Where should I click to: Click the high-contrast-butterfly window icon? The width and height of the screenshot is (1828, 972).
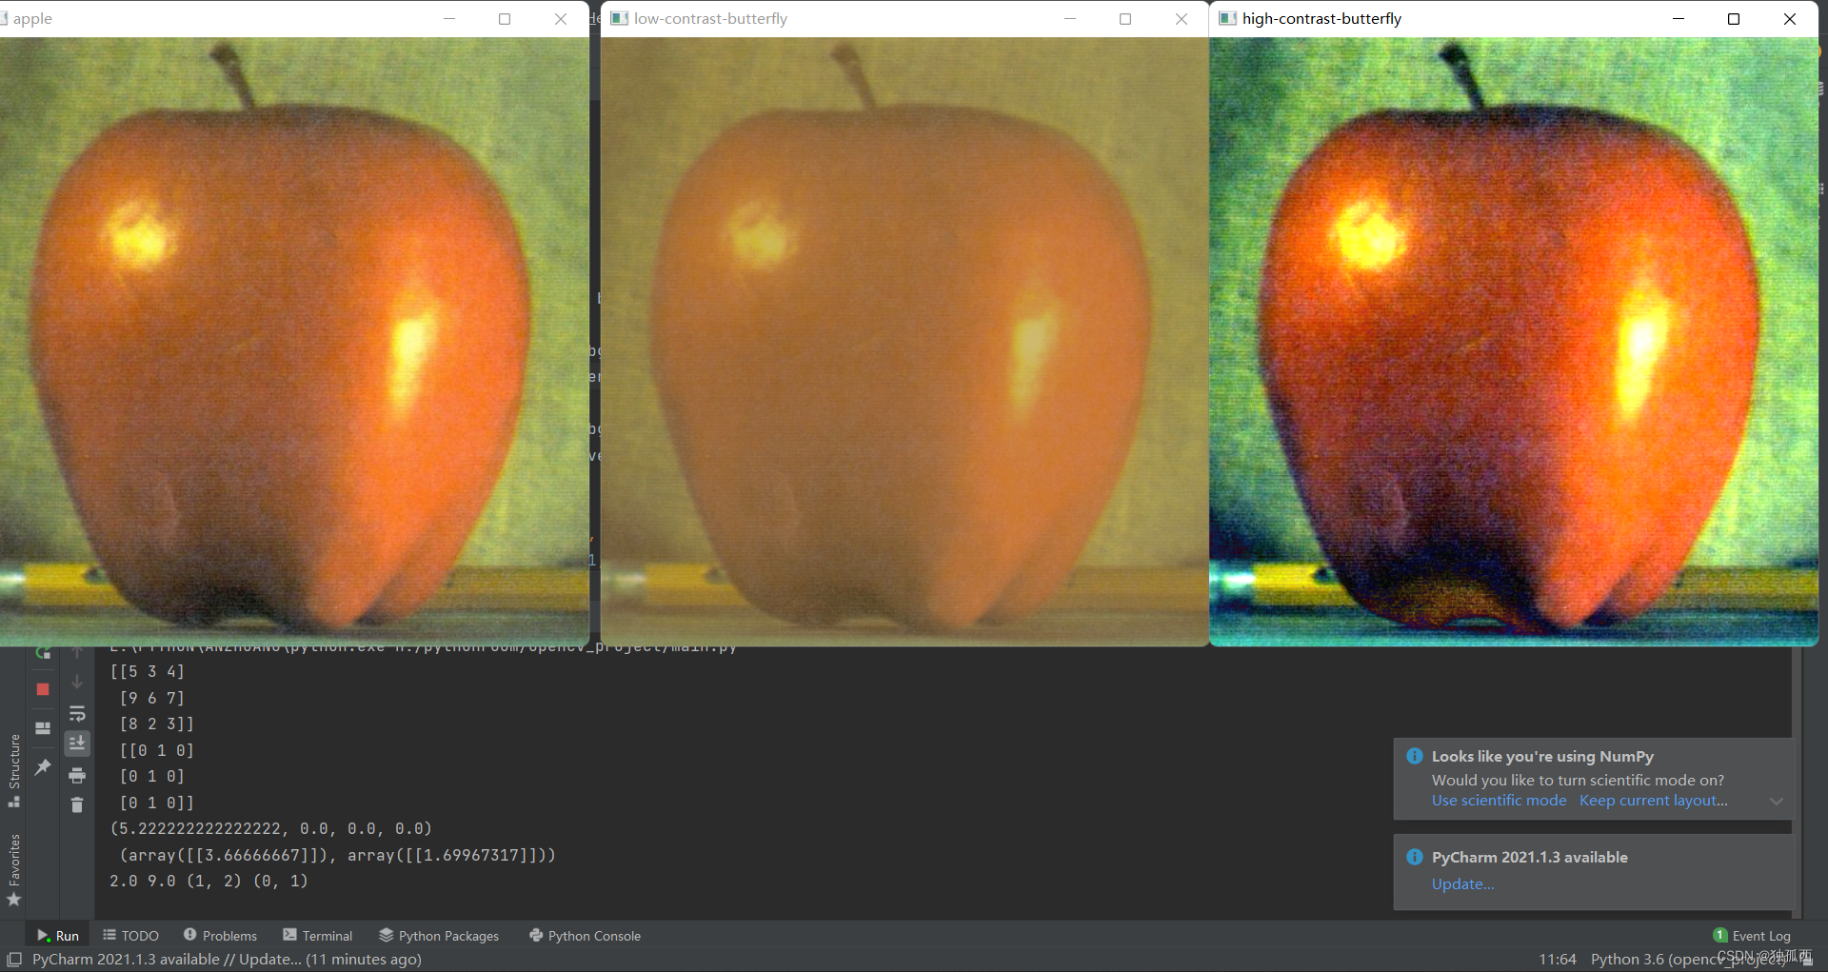pyautogui.click(x=1228, y=19)
